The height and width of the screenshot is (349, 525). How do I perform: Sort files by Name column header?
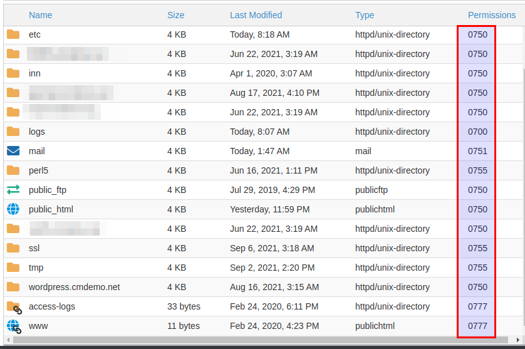(x=41, y=15)
